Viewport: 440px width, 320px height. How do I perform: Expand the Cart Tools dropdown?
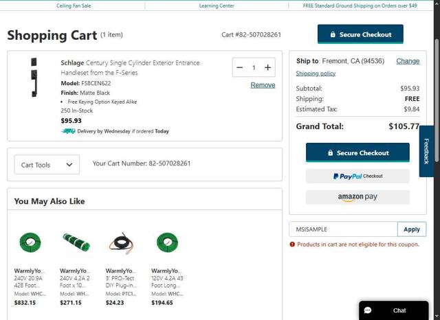pyautogui.click(x=47, y=165)
